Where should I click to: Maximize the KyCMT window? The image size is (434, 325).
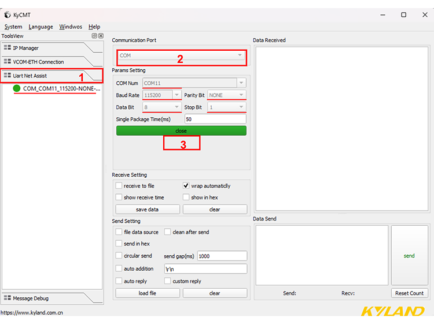coord(404,15)
